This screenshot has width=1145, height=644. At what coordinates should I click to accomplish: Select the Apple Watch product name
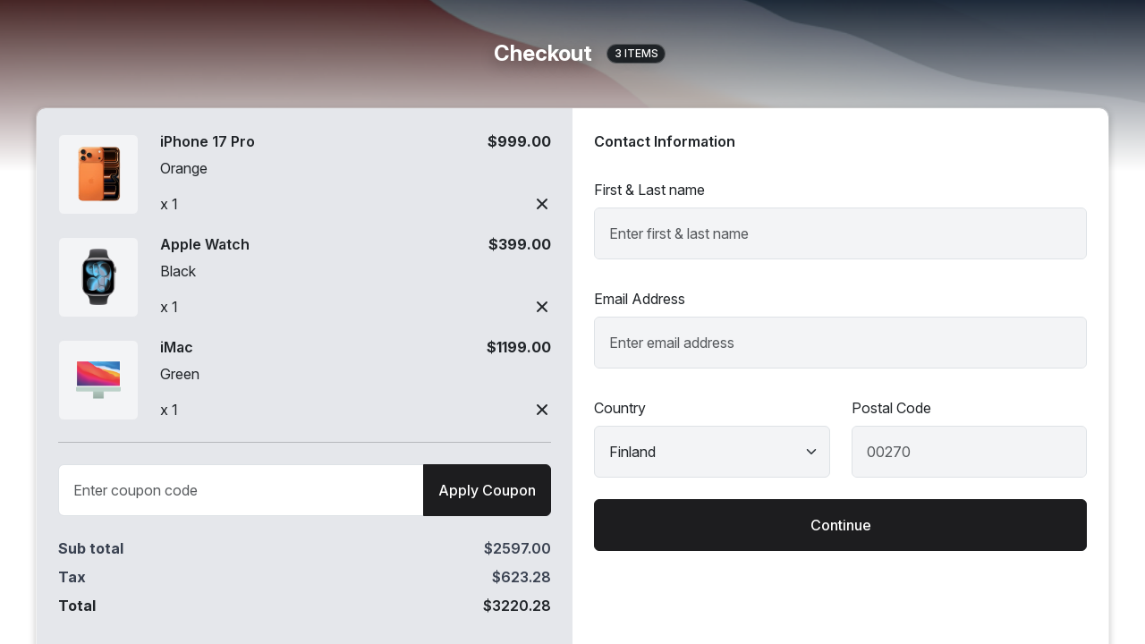click(x=205, y=244)
